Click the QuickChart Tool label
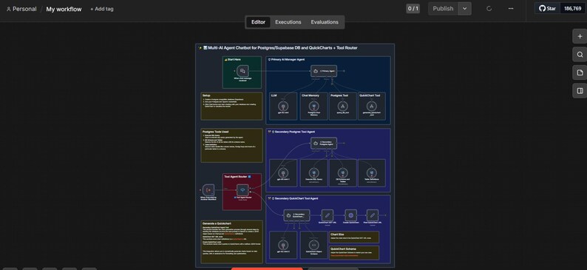Screen dimensions: 587x270 tap(370, 96)
